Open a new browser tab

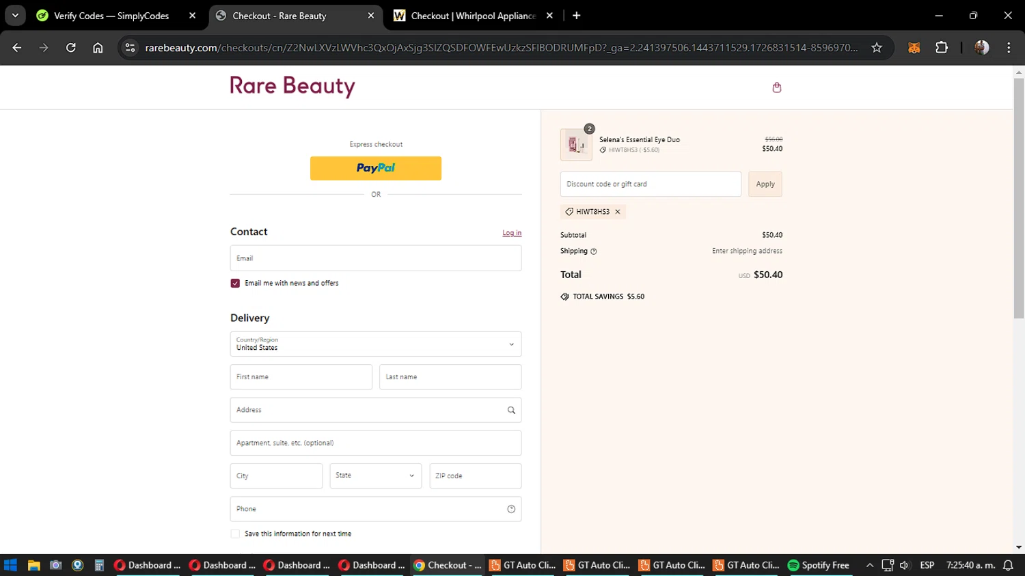coord(577,16)
